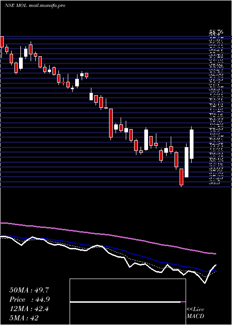Select the lowest red candlestick near 36.5
The image size is (232, 325).
pyautogui.click(x=181, y=177)
